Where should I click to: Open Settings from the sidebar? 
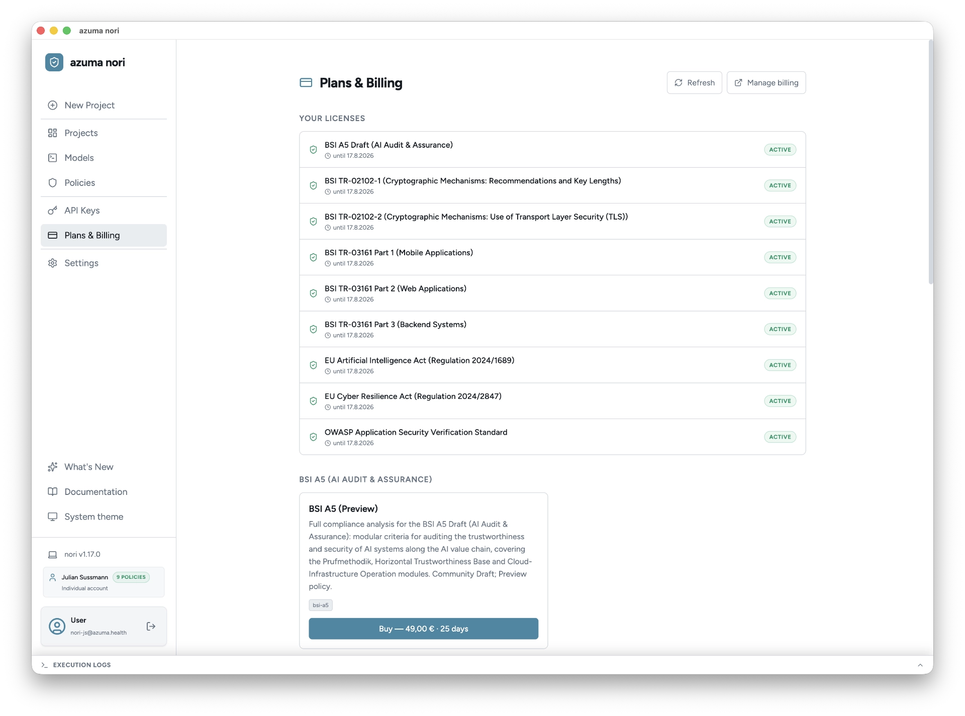point(104,263)
